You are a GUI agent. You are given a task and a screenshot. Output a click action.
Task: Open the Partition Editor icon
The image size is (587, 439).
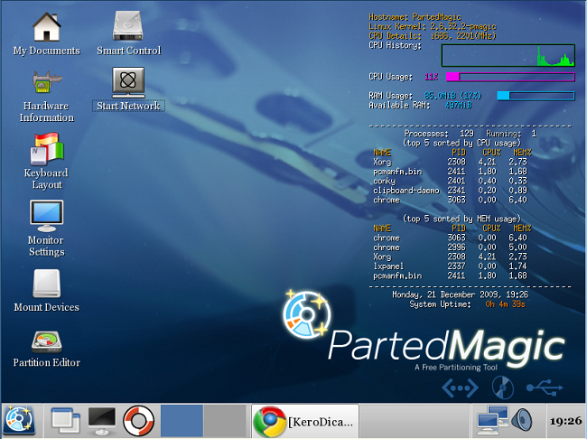pyautogui.click(x=46, y=341)
